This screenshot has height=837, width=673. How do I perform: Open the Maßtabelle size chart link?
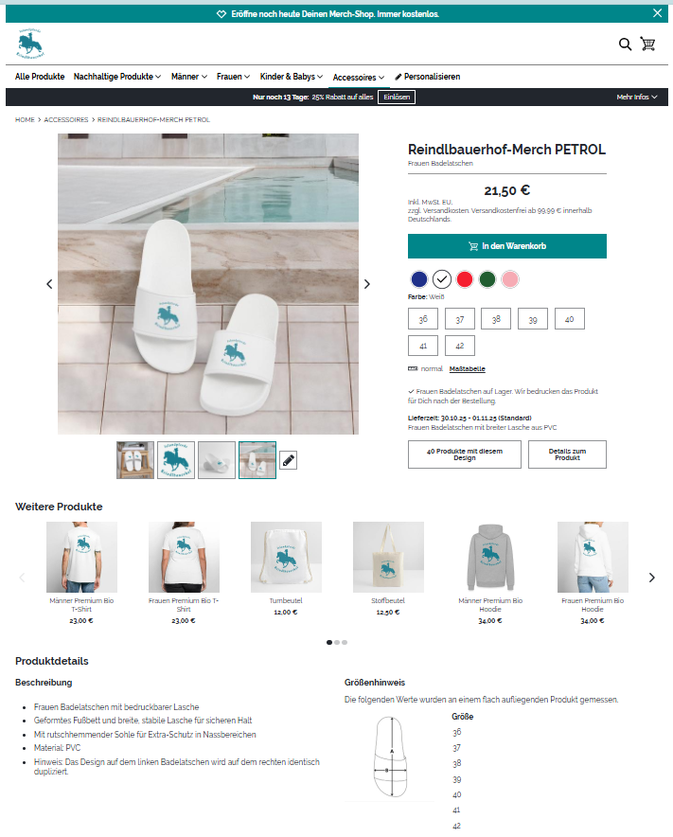click(467, 369)
